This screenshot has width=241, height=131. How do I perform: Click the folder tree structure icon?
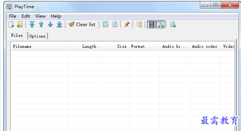click(139, 24)
